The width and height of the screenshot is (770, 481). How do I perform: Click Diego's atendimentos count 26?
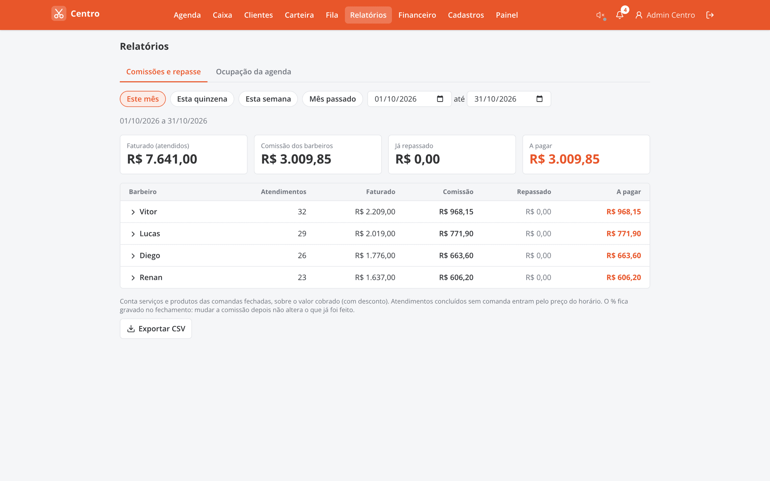[x=302, y=256]
